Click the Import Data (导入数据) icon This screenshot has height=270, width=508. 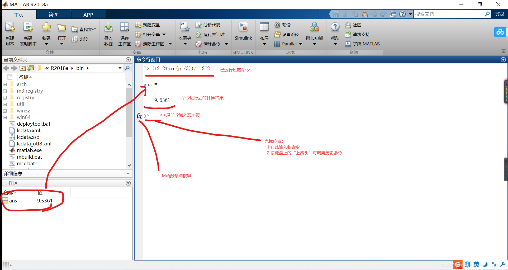click(108, 27)
